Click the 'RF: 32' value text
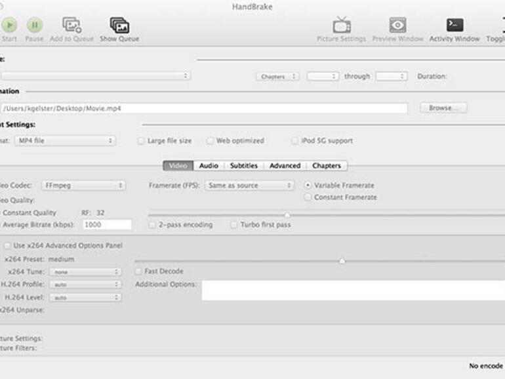The width and height of the screenshot is (505, 379). [x=92, y=213]
